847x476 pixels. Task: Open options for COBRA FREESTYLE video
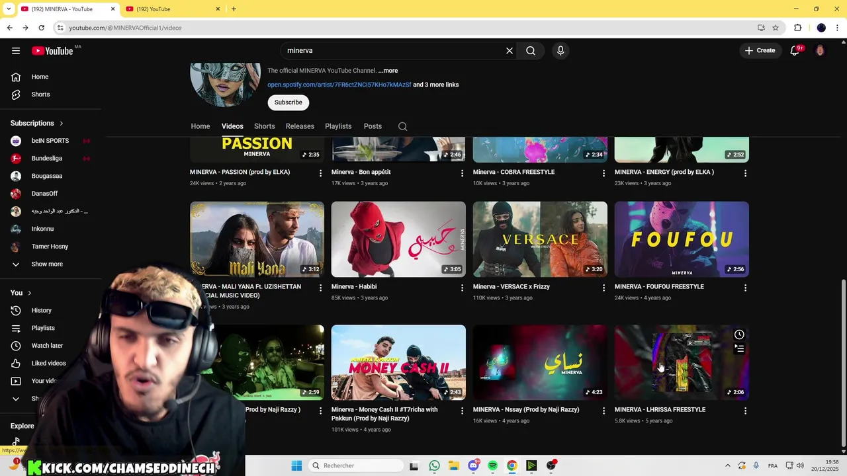tap(603, 173)
